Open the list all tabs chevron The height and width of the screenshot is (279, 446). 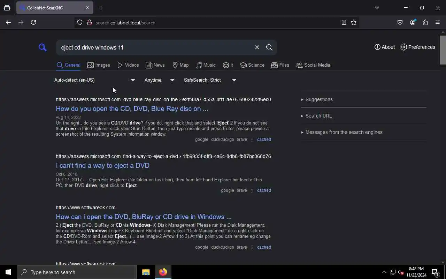377,8
